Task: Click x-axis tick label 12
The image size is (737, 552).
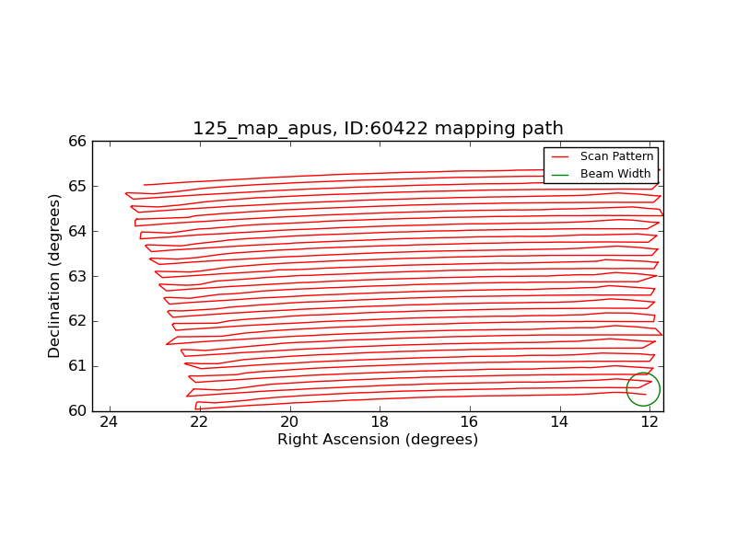Action: coord(650,422)
